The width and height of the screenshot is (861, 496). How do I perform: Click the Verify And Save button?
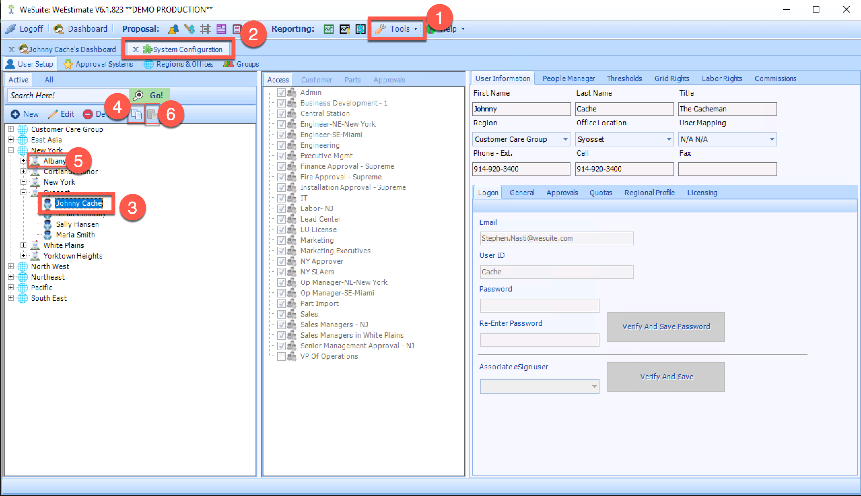tap(666, 377)
